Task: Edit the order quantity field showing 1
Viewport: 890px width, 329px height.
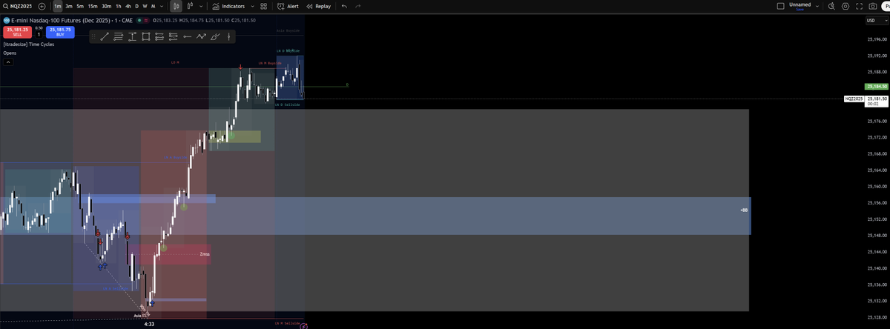Action: tap(39, 34)
